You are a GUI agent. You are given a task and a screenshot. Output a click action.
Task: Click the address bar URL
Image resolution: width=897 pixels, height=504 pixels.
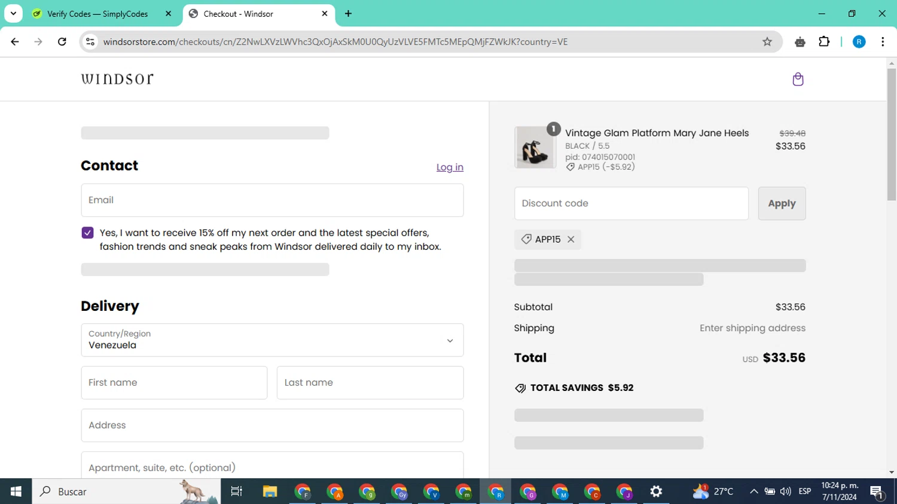click(335, 42)
